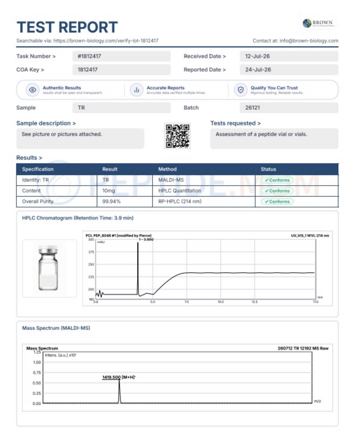Image resolution: width=354 pixels, height=437 pixels.
Task: Click the Task Number field showing #1812417
Action: 122,56
